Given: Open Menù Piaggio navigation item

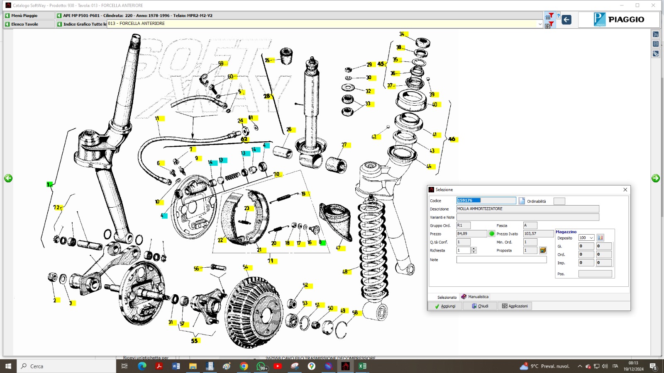Looking at the screenshot, I should click(24, 15).
